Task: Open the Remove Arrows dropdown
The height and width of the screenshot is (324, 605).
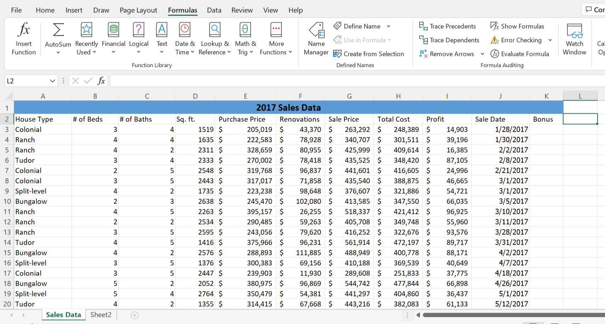Action: pyautogui.click(x=482, y=54)
